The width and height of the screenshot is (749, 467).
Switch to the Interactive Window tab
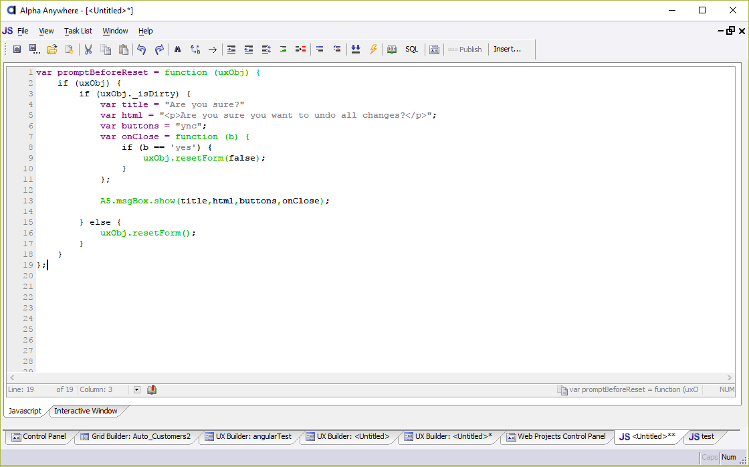(x=86, y=411)
